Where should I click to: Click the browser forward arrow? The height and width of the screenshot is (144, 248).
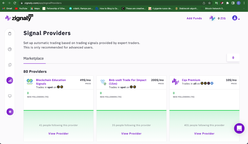coord(9,3)
